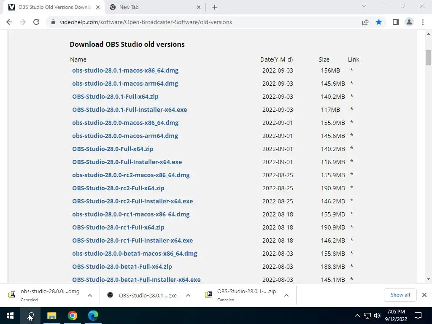
Task: Click the 'Download OBS Studio old versions' heading
Action: 127,44
